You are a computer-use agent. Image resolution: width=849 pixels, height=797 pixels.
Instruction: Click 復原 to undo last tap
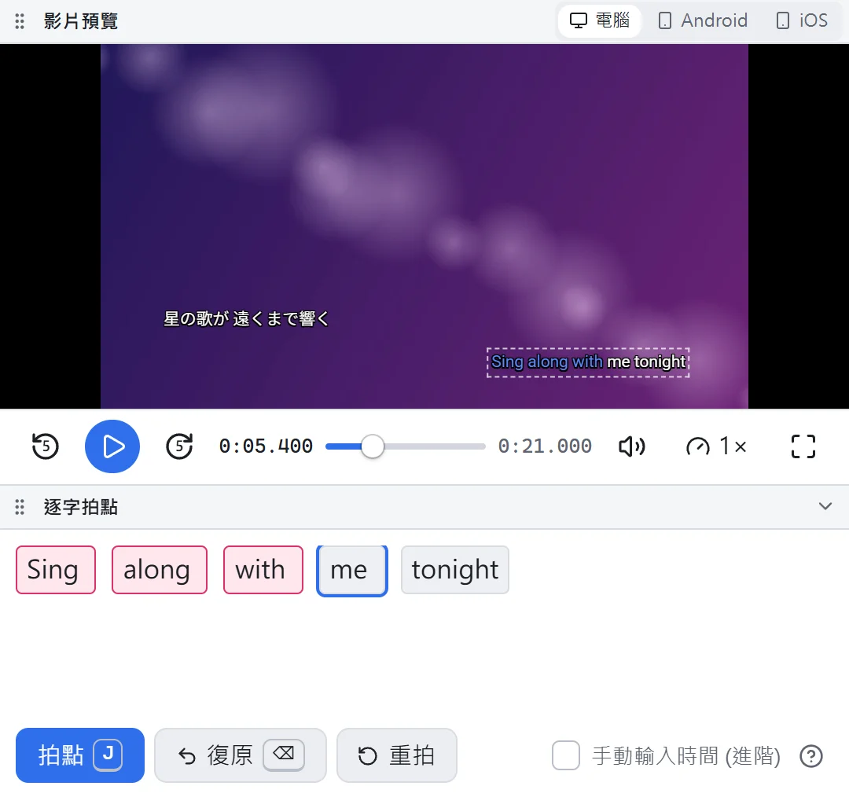[241, 755]
